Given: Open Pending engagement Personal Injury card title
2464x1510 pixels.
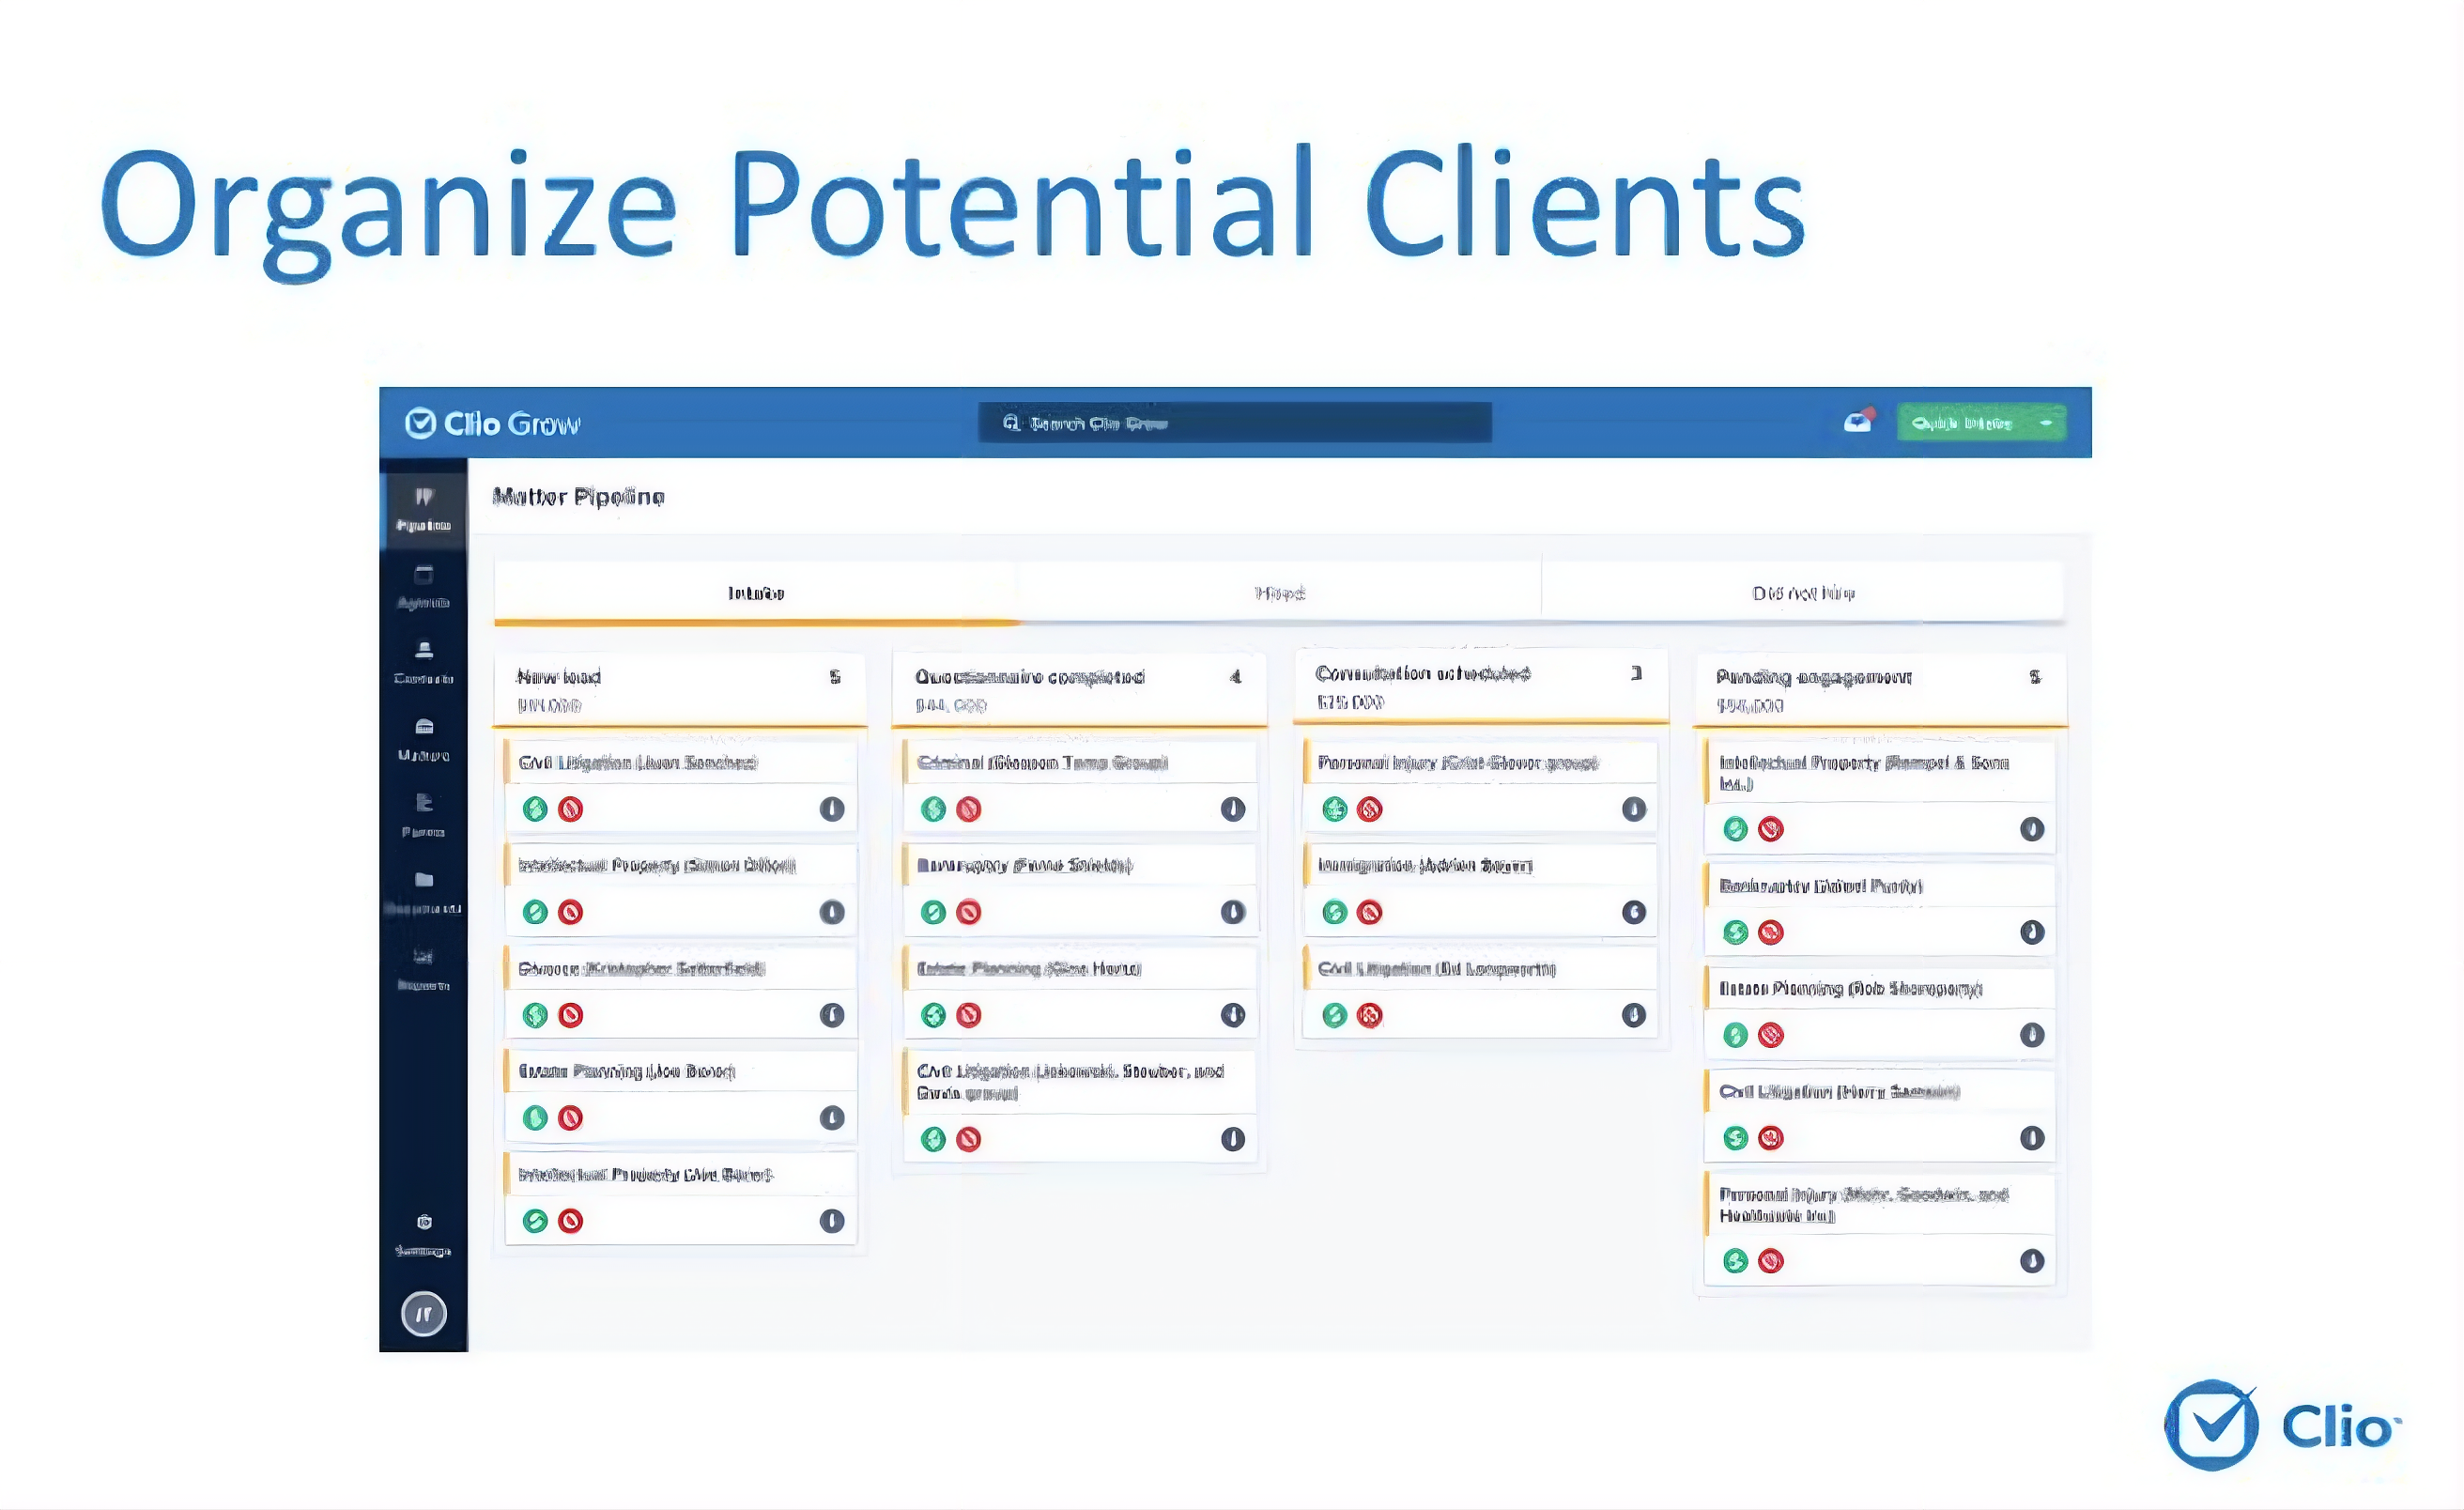Looking at the screenshot, I should 1864,1205.
